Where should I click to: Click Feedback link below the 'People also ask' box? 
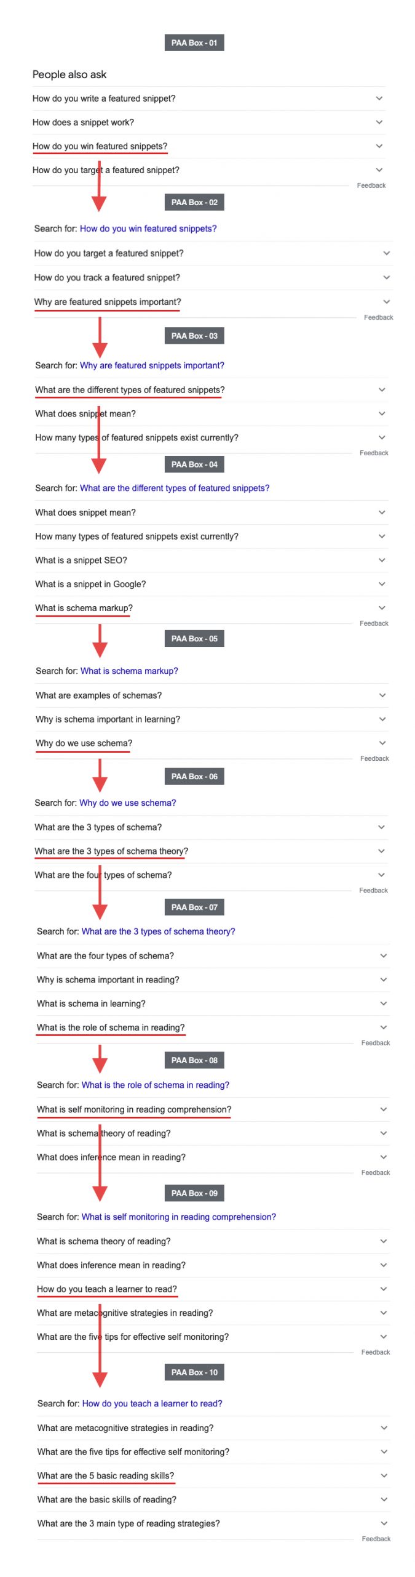[371, 185]
